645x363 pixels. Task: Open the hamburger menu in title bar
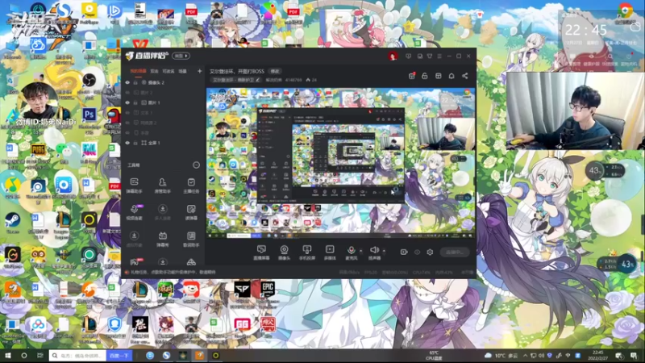(439, 56)
